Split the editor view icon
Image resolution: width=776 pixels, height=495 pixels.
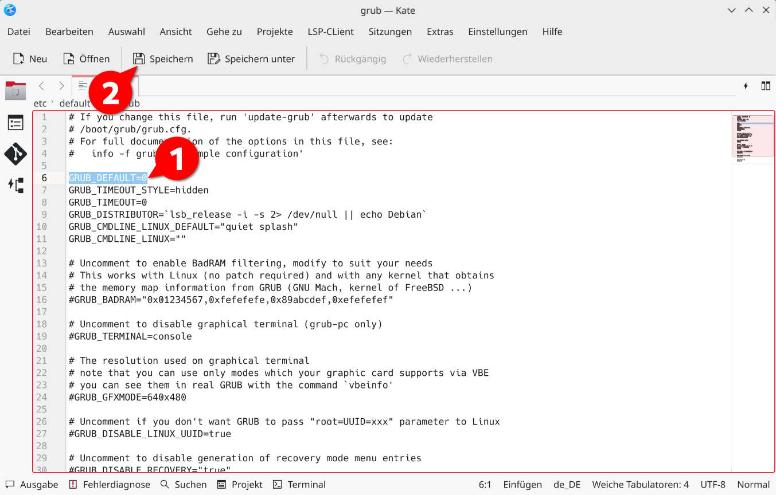[x=766, y=86]
